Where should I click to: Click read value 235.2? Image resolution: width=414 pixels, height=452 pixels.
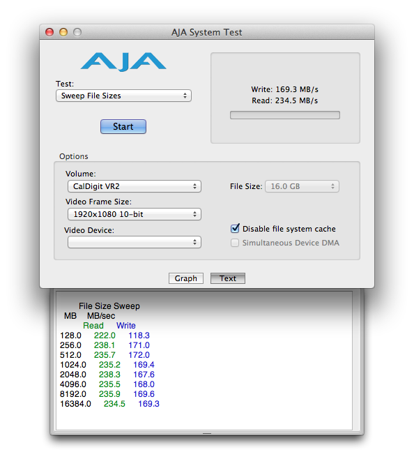tap(109, 365)
